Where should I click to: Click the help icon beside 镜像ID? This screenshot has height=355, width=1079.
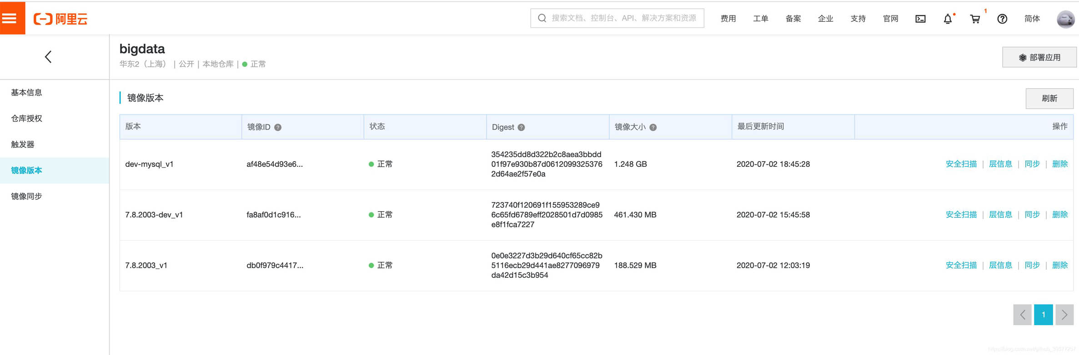[x=278, y=127]
